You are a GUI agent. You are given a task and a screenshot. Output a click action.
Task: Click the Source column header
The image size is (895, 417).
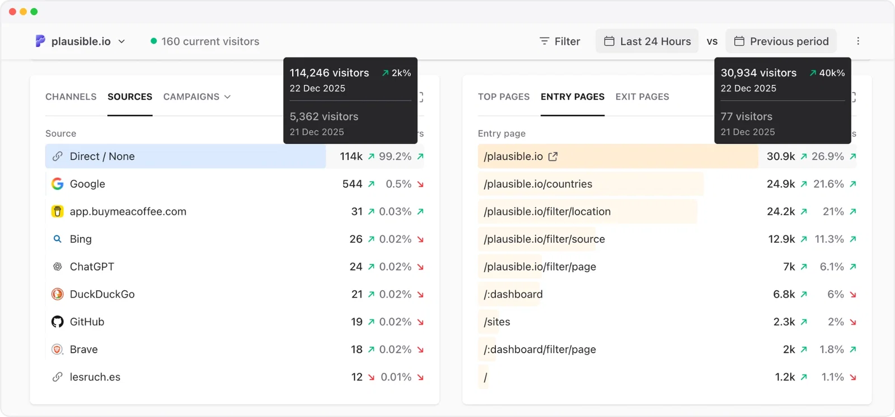click(x=60, y=134)
